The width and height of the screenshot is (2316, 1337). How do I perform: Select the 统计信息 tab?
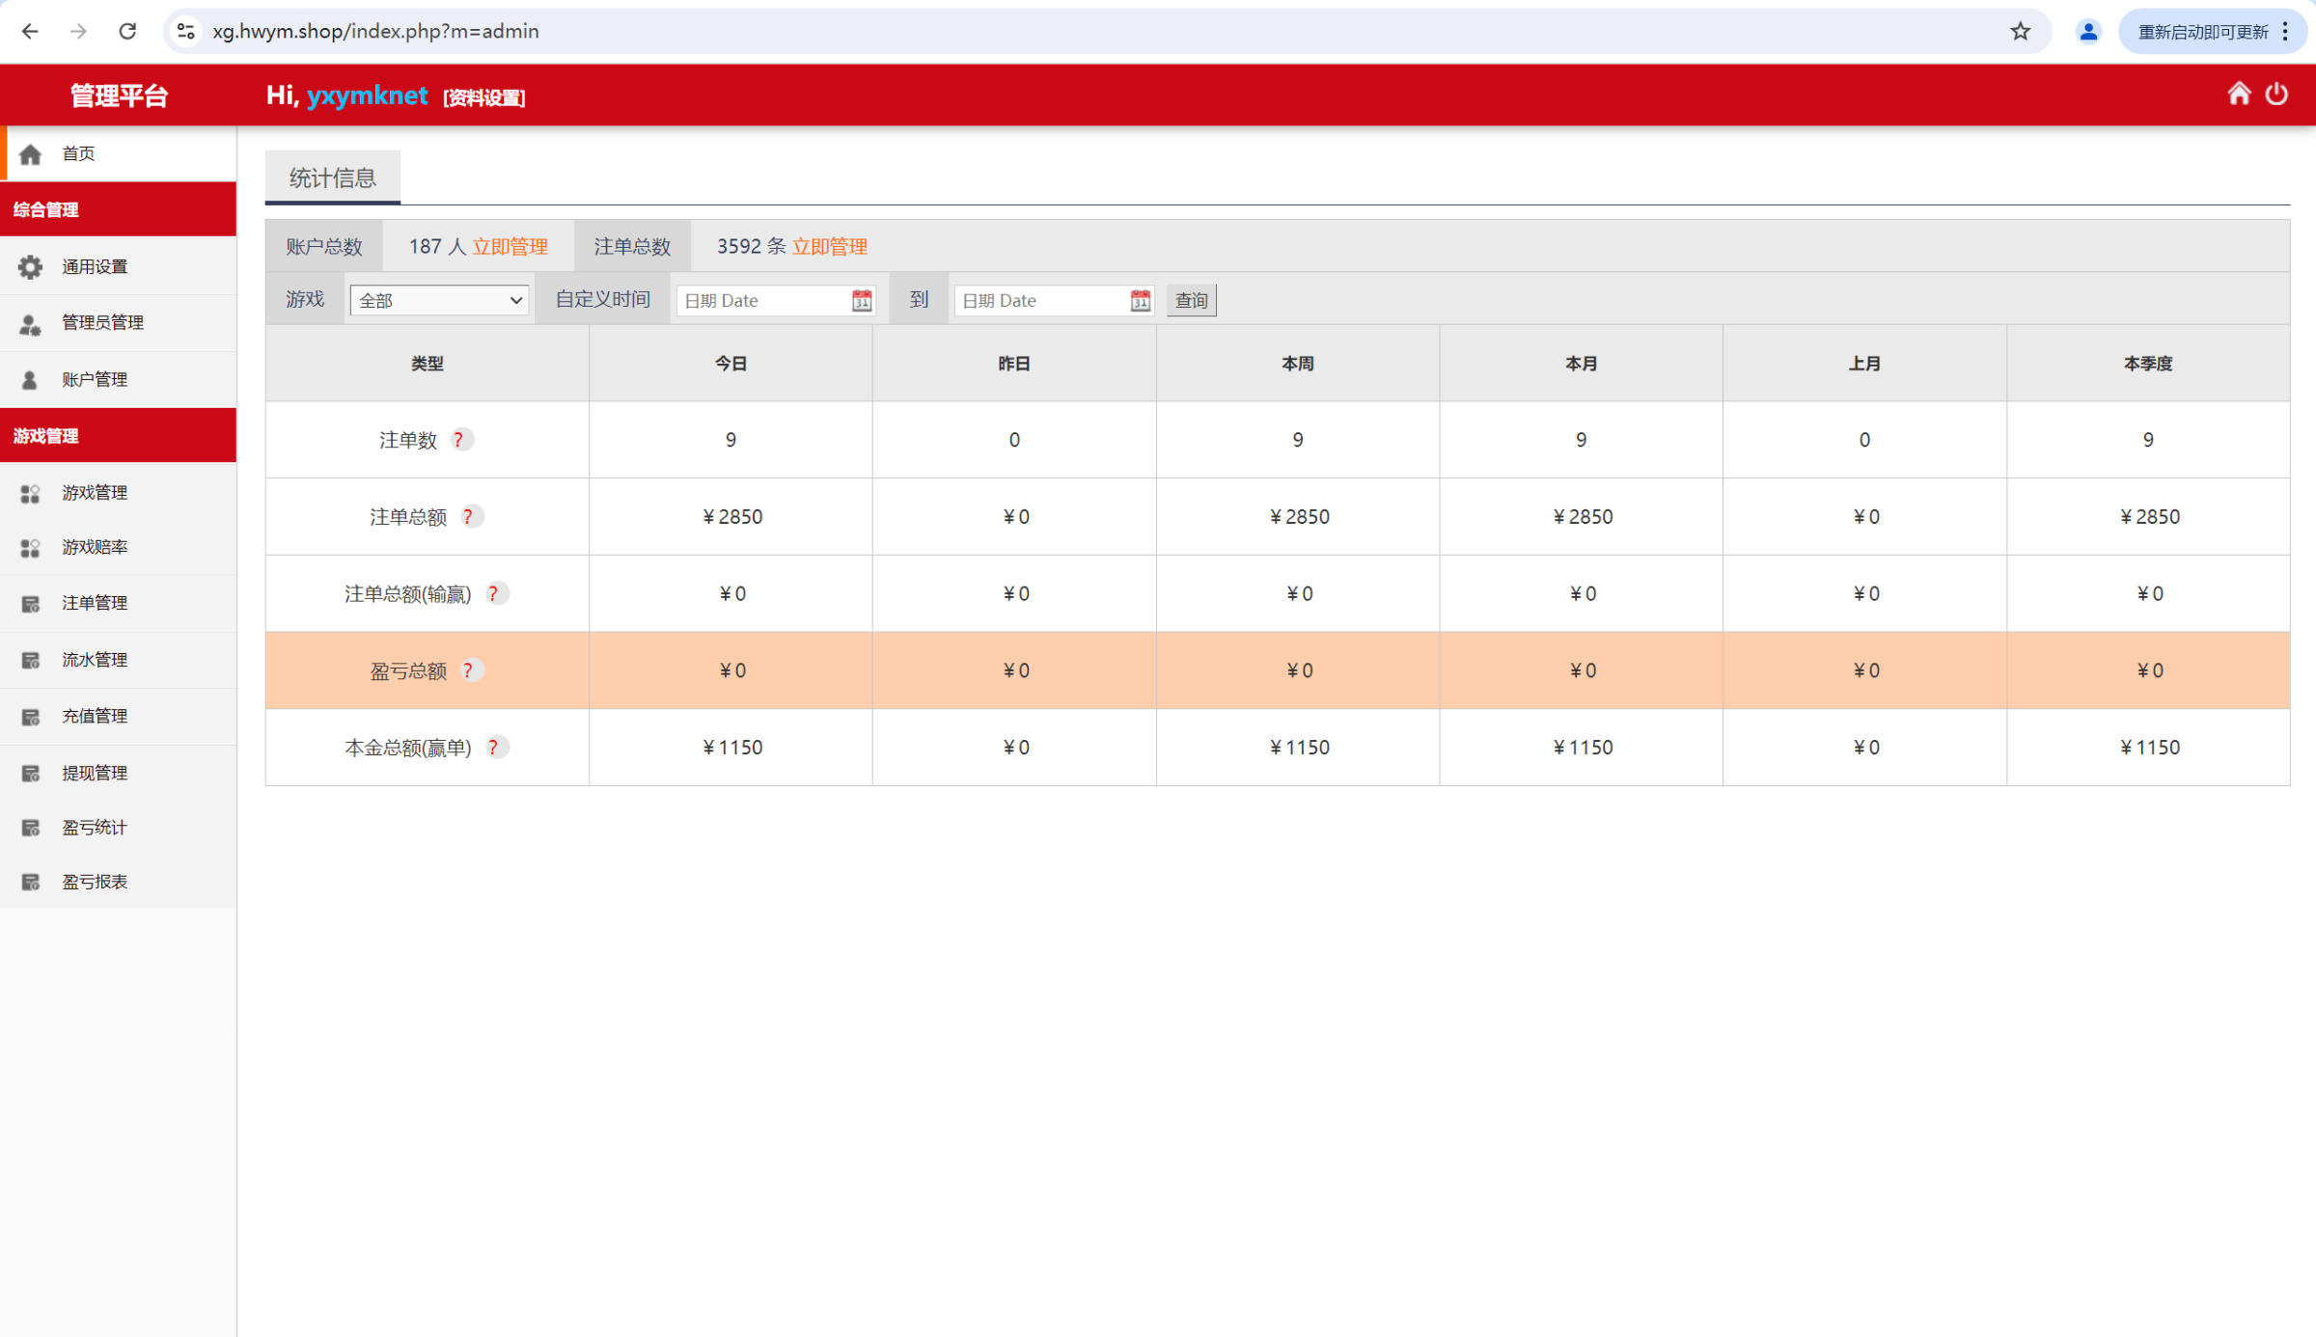pos(332,177)
